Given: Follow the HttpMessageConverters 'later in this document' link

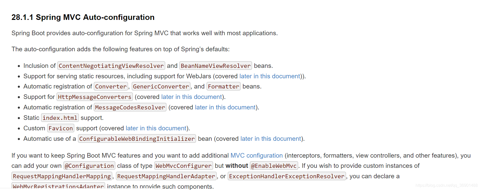Looking at the screenshot, I should (191, 97).
